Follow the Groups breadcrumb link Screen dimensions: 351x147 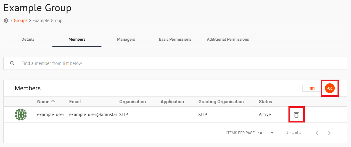point(21,21)
